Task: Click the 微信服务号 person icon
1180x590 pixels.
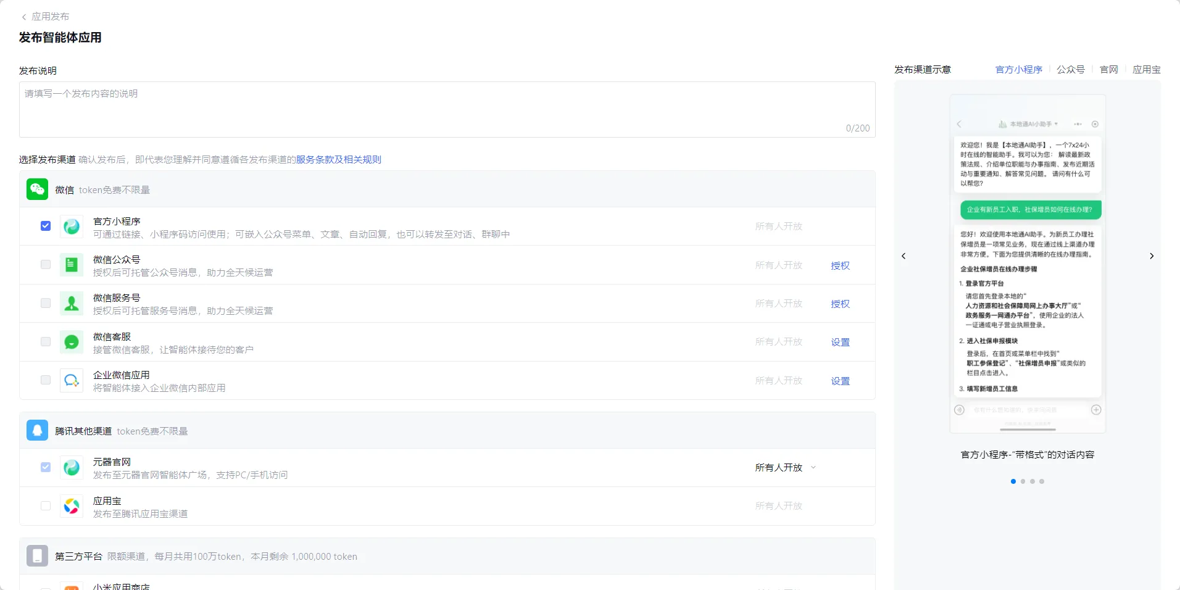Action: (72, 303)
